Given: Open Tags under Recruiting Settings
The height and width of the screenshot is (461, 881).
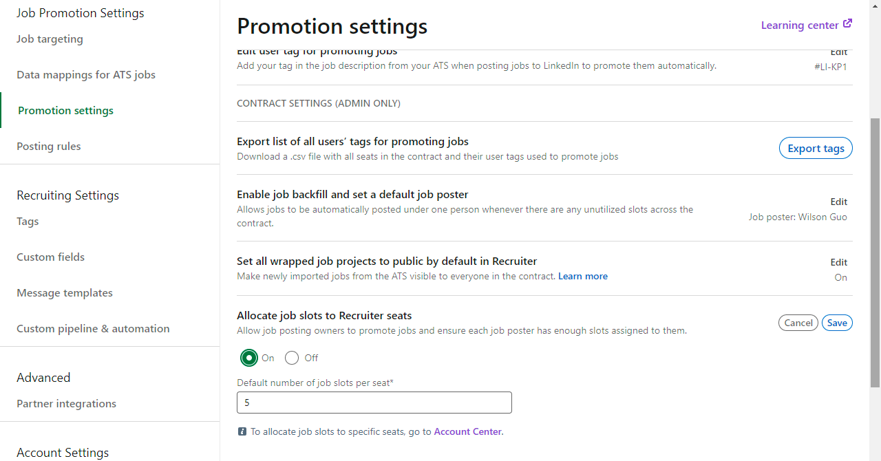Looking at the screenshot, I should pyautogui.click(x=28, y=222).
